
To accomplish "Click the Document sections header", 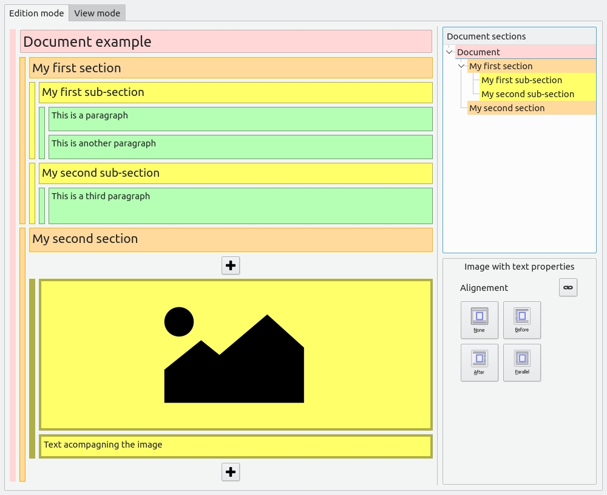I will click(x=520, y=36).
